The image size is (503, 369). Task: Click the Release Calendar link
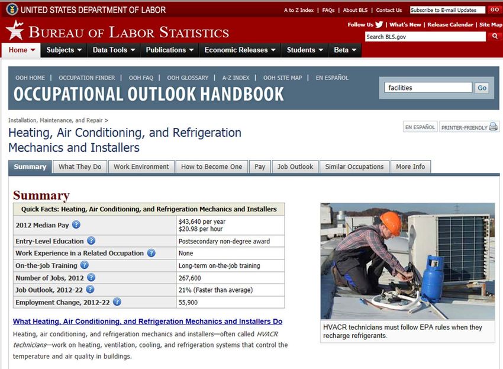click(x=450, y=24)
